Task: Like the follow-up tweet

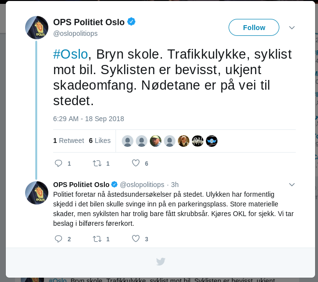Action: point(136,239)
